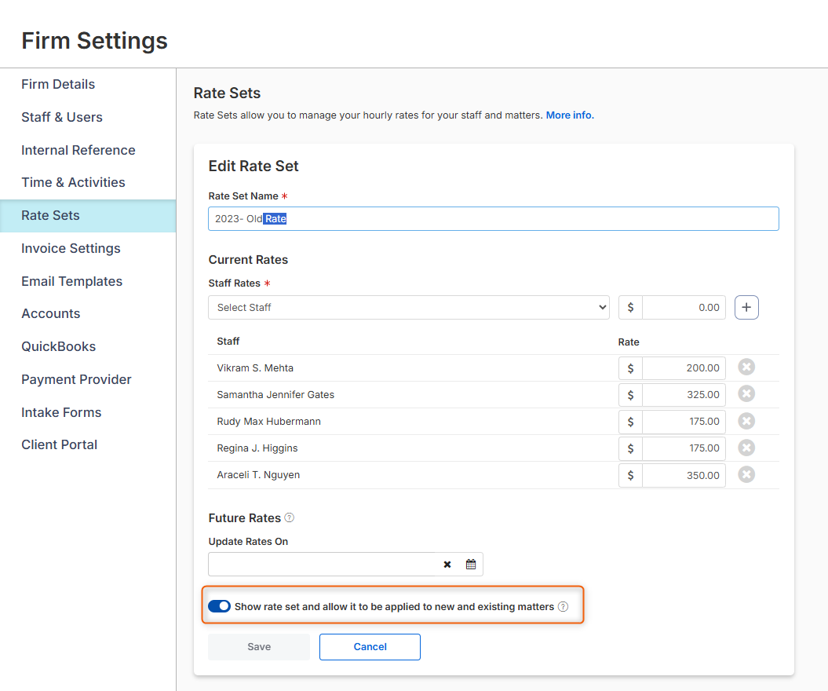Image resolution: width=828 pixels, height=691 pixels.
Task: Delete Araceli T. Nguyen's rate entry
Action: coord(746,474)
